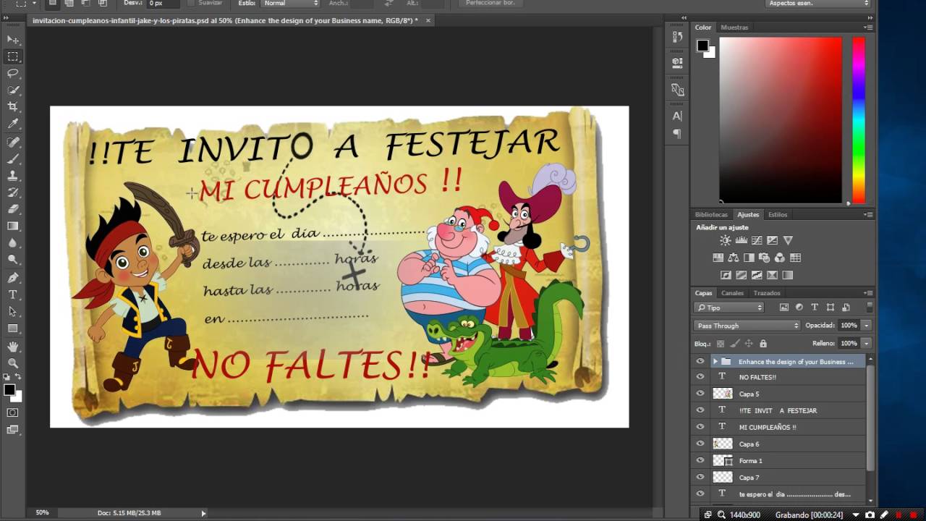Click the hue spectrum strip
926x521 pixels.
[858, 120]
